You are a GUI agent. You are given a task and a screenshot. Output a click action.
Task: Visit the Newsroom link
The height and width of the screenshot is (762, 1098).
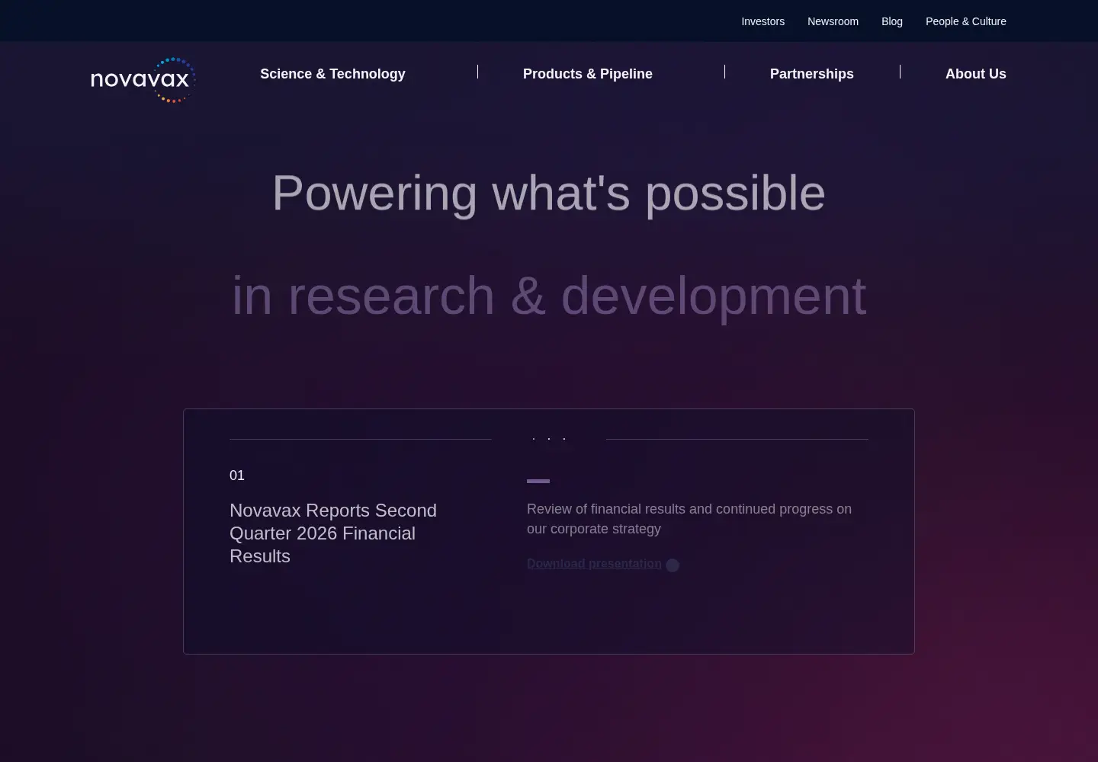pos(833,21)
